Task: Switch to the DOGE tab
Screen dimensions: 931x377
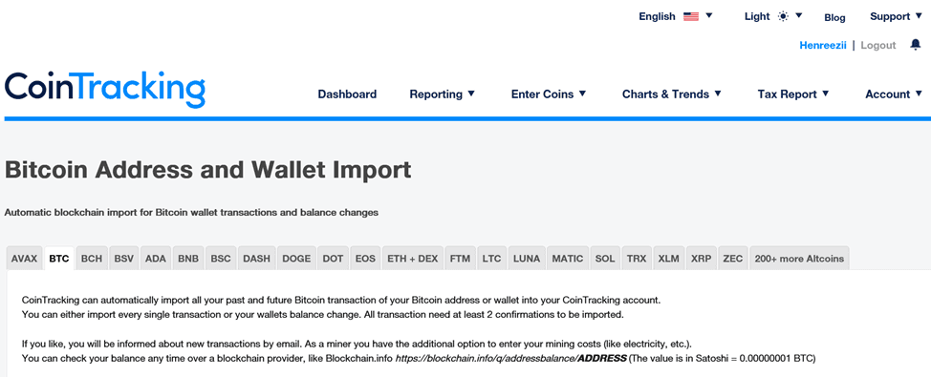Action: (296, 259)
